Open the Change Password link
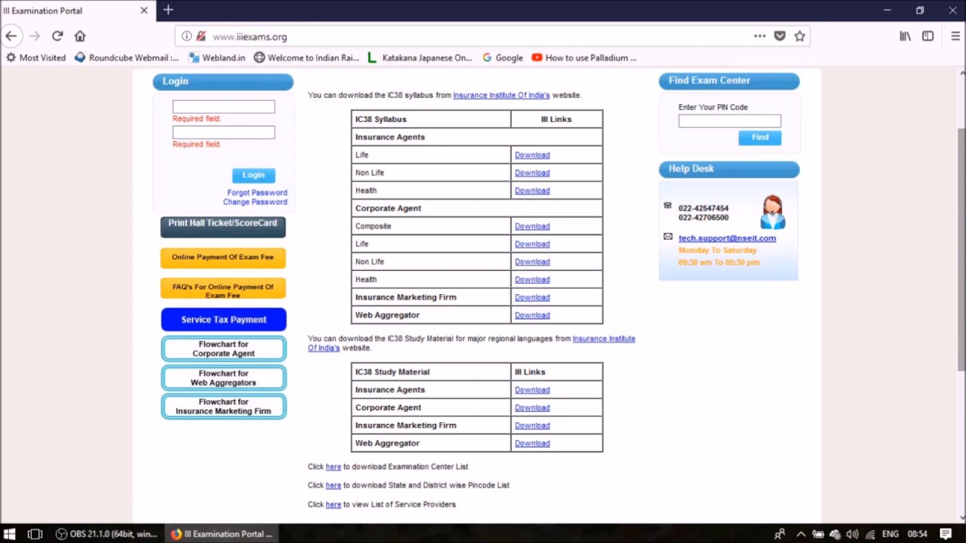966x543 pixels. pos(254,202)
